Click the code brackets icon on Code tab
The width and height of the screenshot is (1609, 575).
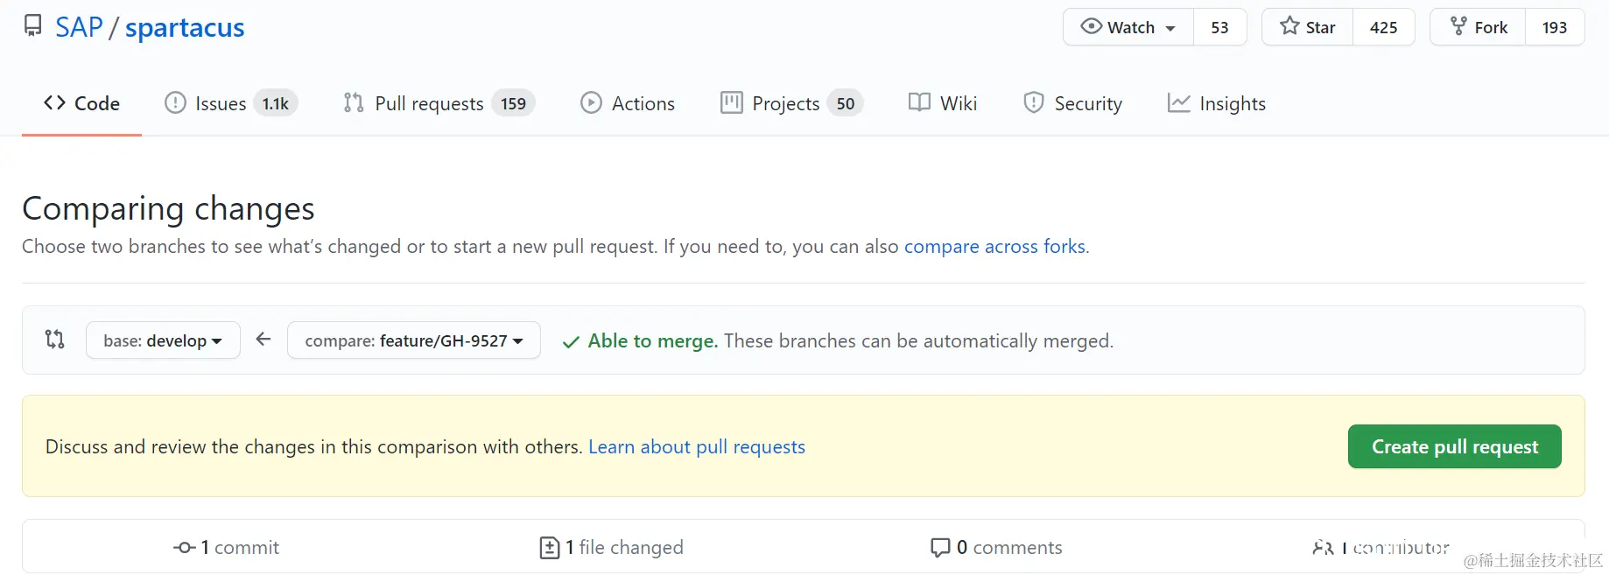point(54,102)
